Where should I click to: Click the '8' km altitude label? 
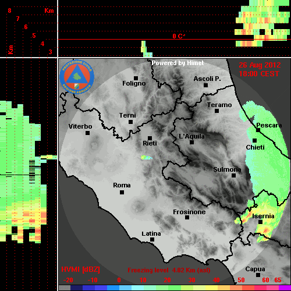click(x=9, y=10)
